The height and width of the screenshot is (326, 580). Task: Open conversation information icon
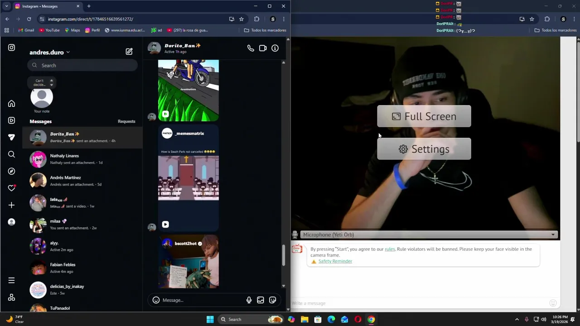(275, 48)
